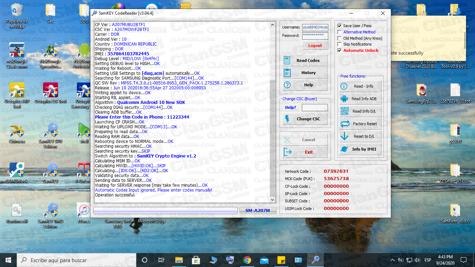Enable Skip Notifications option

click(340, 44)
